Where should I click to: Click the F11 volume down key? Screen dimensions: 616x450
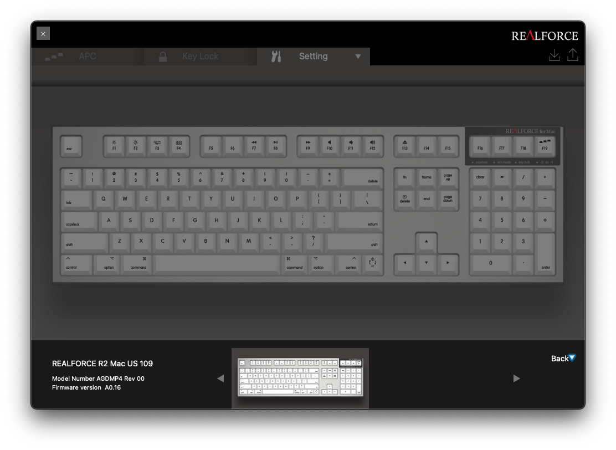(x=351, y=146)
